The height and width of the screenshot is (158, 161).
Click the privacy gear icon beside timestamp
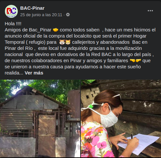click(x=68, y=15)
